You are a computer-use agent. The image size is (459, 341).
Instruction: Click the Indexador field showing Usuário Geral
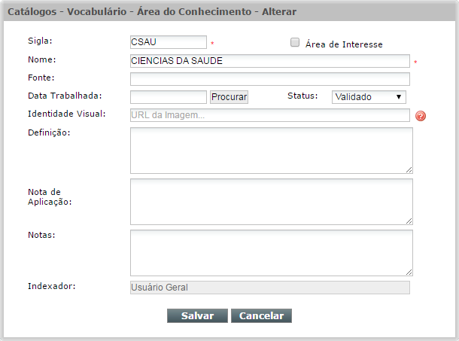coord(270,288)
